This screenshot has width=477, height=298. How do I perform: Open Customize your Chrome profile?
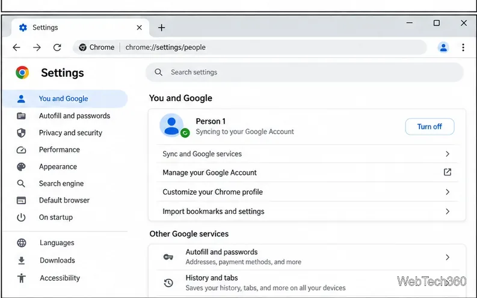[x=307, y=192]
